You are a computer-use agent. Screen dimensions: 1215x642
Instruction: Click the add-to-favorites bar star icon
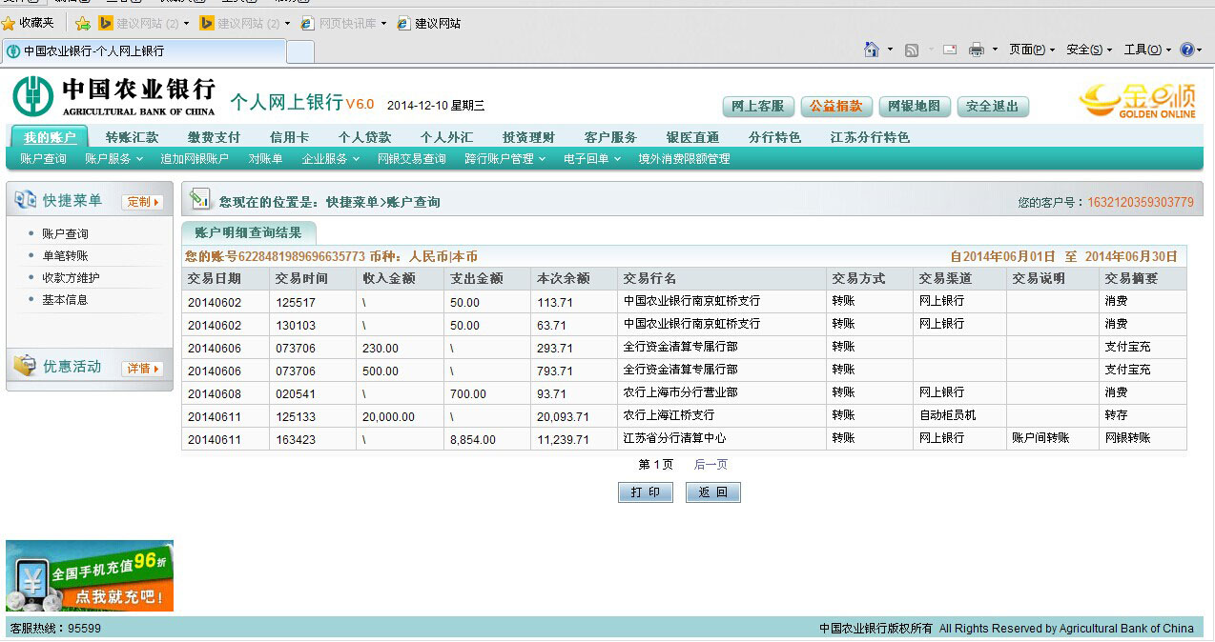[83, 23]
